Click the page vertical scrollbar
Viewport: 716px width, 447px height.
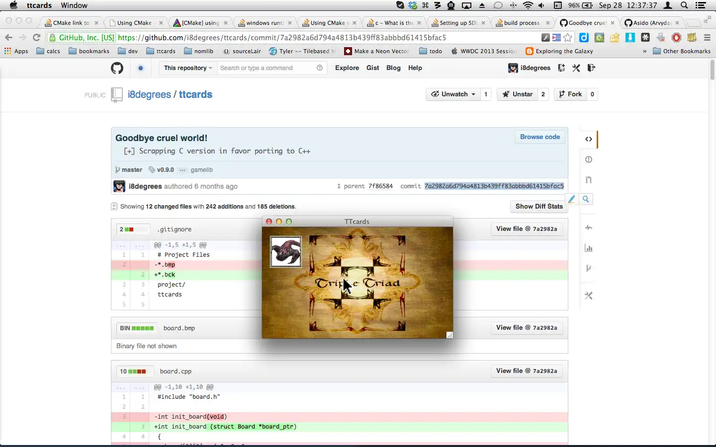712,70
